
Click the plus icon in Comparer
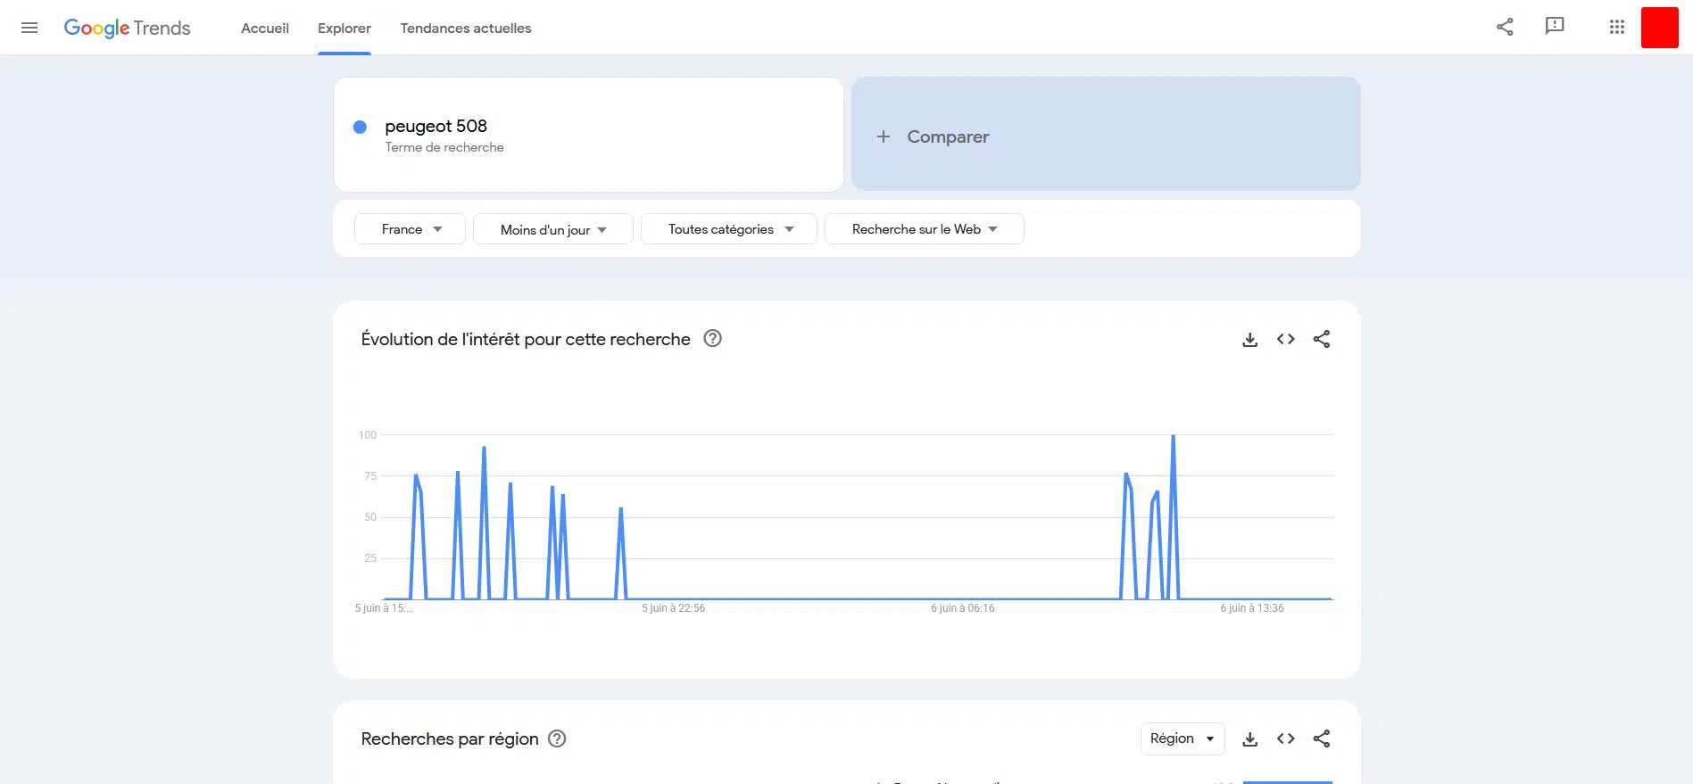(x=884, y=136)
